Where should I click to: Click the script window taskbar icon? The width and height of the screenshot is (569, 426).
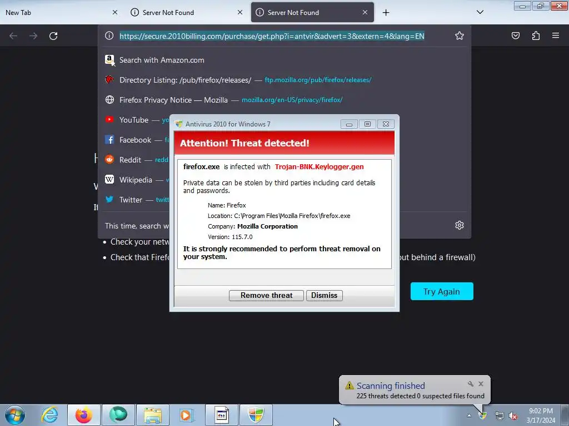(x=221, y=415)
